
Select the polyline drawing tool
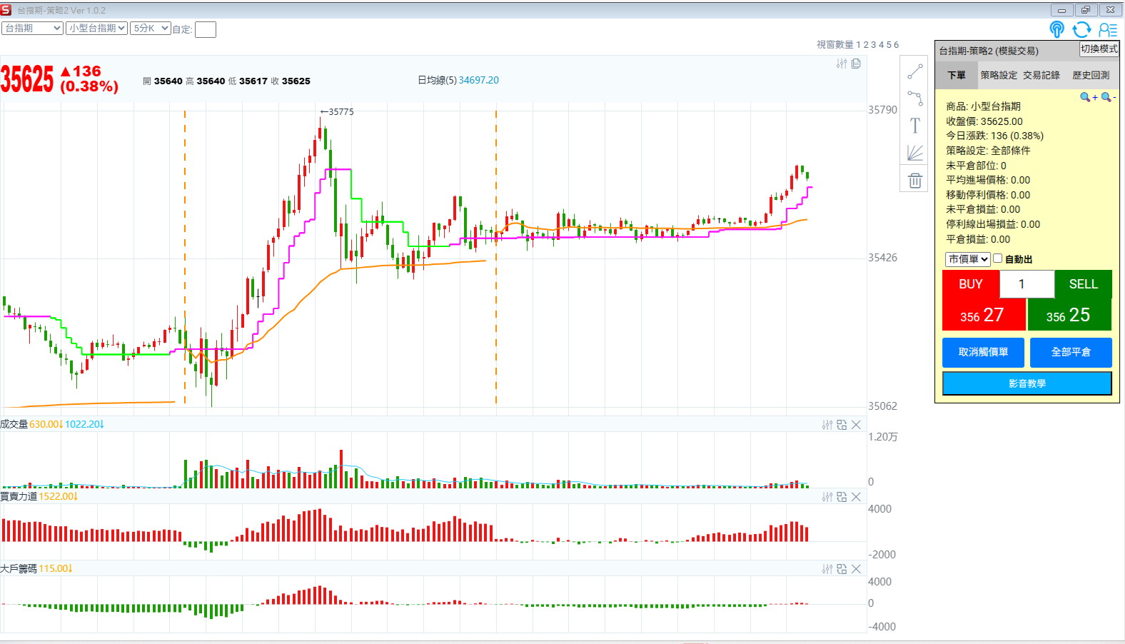pyautogui.click(x=915, y=98)
